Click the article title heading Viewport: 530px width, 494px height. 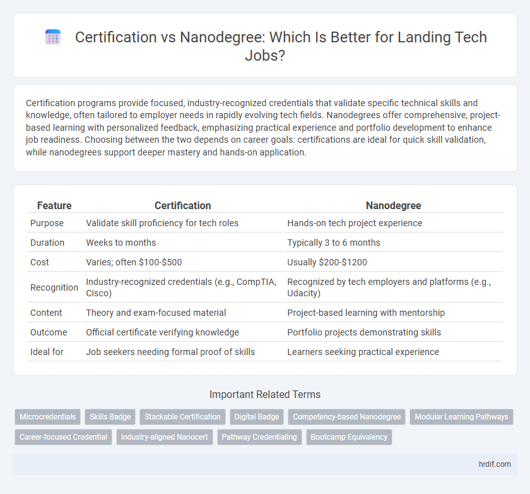coord(281,46)
